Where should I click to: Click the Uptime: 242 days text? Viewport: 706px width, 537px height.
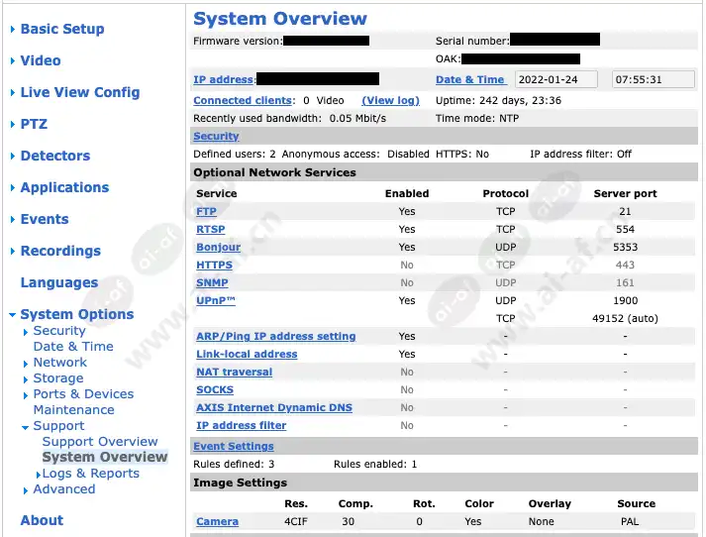point(498,100)
